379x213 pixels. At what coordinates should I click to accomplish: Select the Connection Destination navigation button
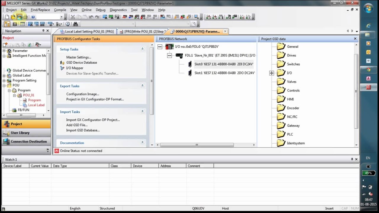tap(25, 141)
